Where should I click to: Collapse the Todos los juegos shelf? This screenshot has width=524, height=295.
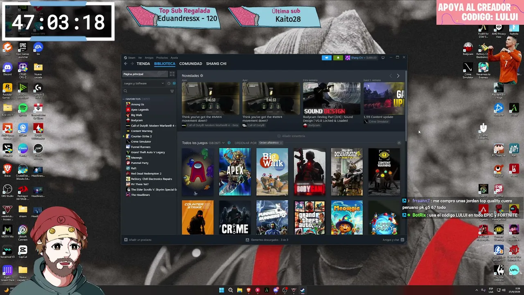(x=399, y=143)
